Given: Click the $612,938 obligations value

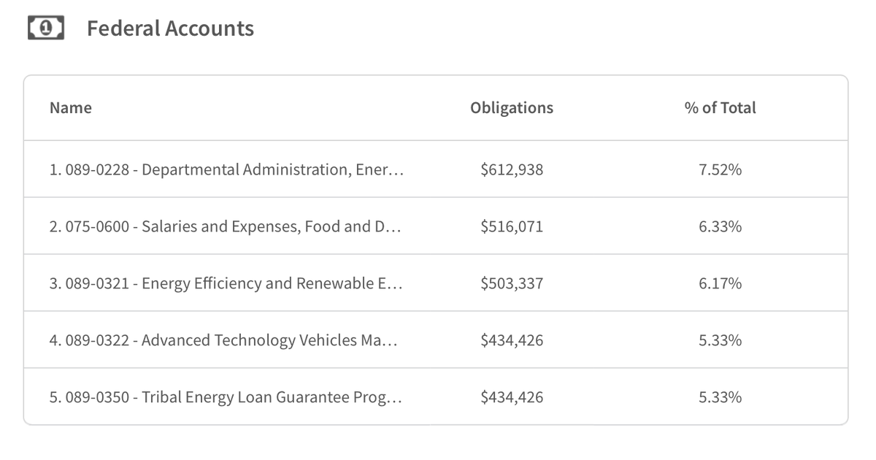Looking at the screenshot, I should tap(512, 170).
